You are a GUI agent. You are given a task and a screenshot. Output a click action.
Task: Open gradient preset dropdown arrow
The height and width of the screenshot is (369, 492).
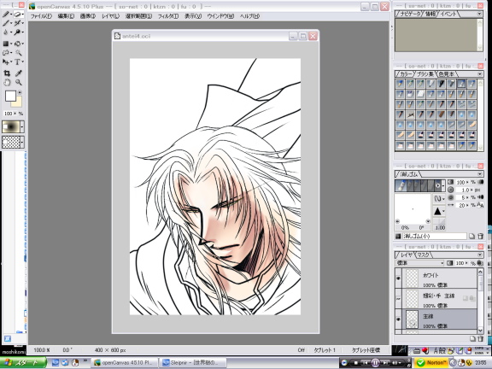click(22, 127)
